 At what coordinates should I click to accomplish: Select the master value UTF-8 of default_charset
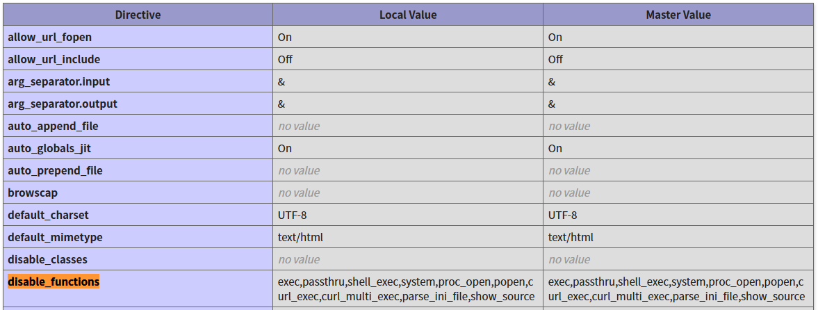[562, 215]
